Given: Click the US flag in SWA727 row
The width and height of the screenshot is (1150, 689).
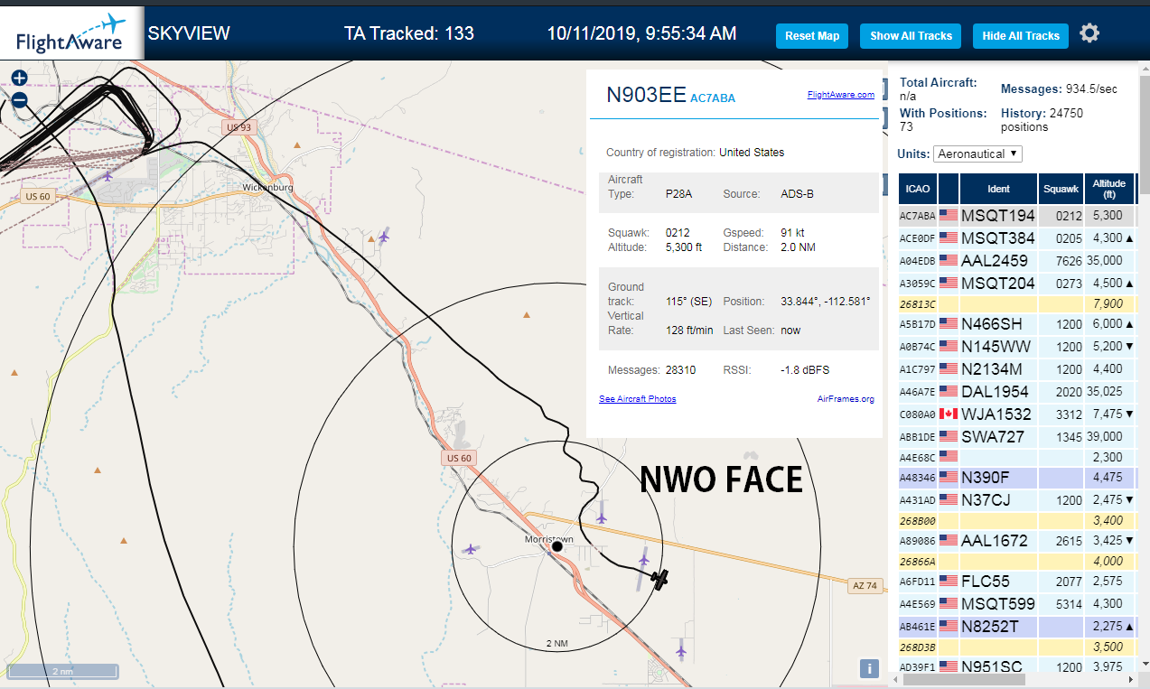Looking at the screenshot, I should click(x=949, y=436).
